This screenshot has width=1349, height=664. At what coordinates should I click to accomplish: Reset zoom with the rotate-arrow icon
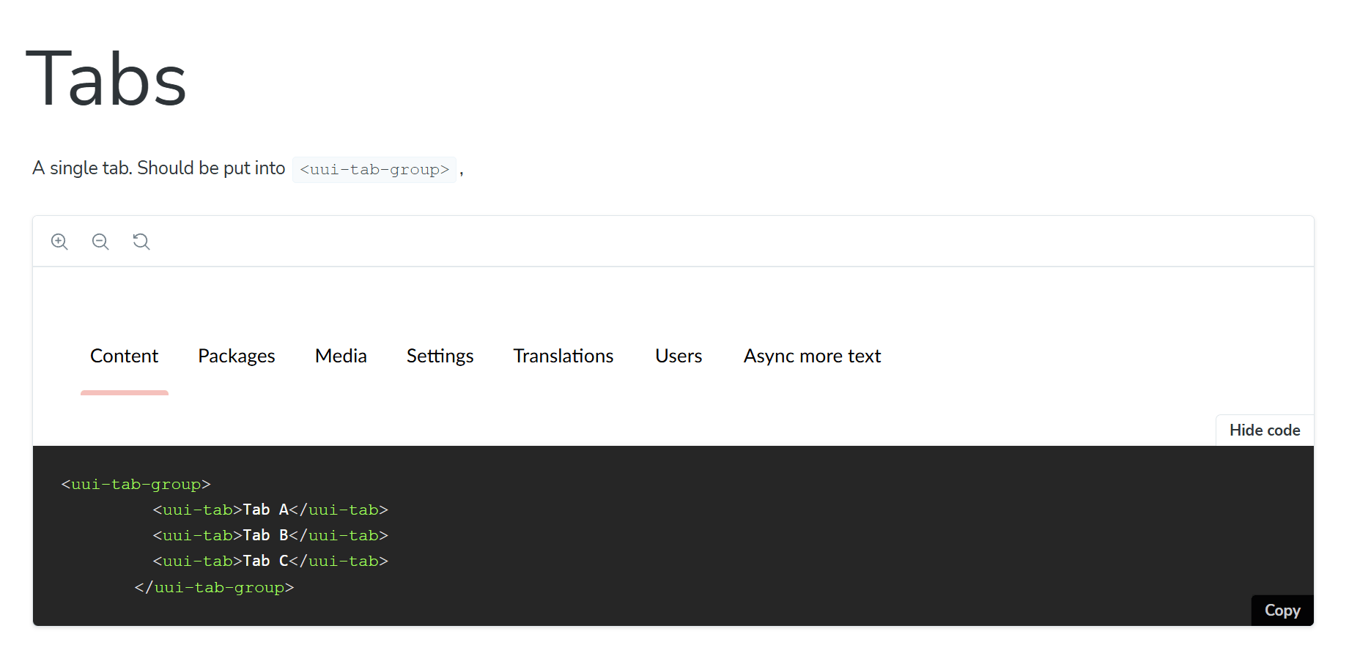tap(141, 242)
